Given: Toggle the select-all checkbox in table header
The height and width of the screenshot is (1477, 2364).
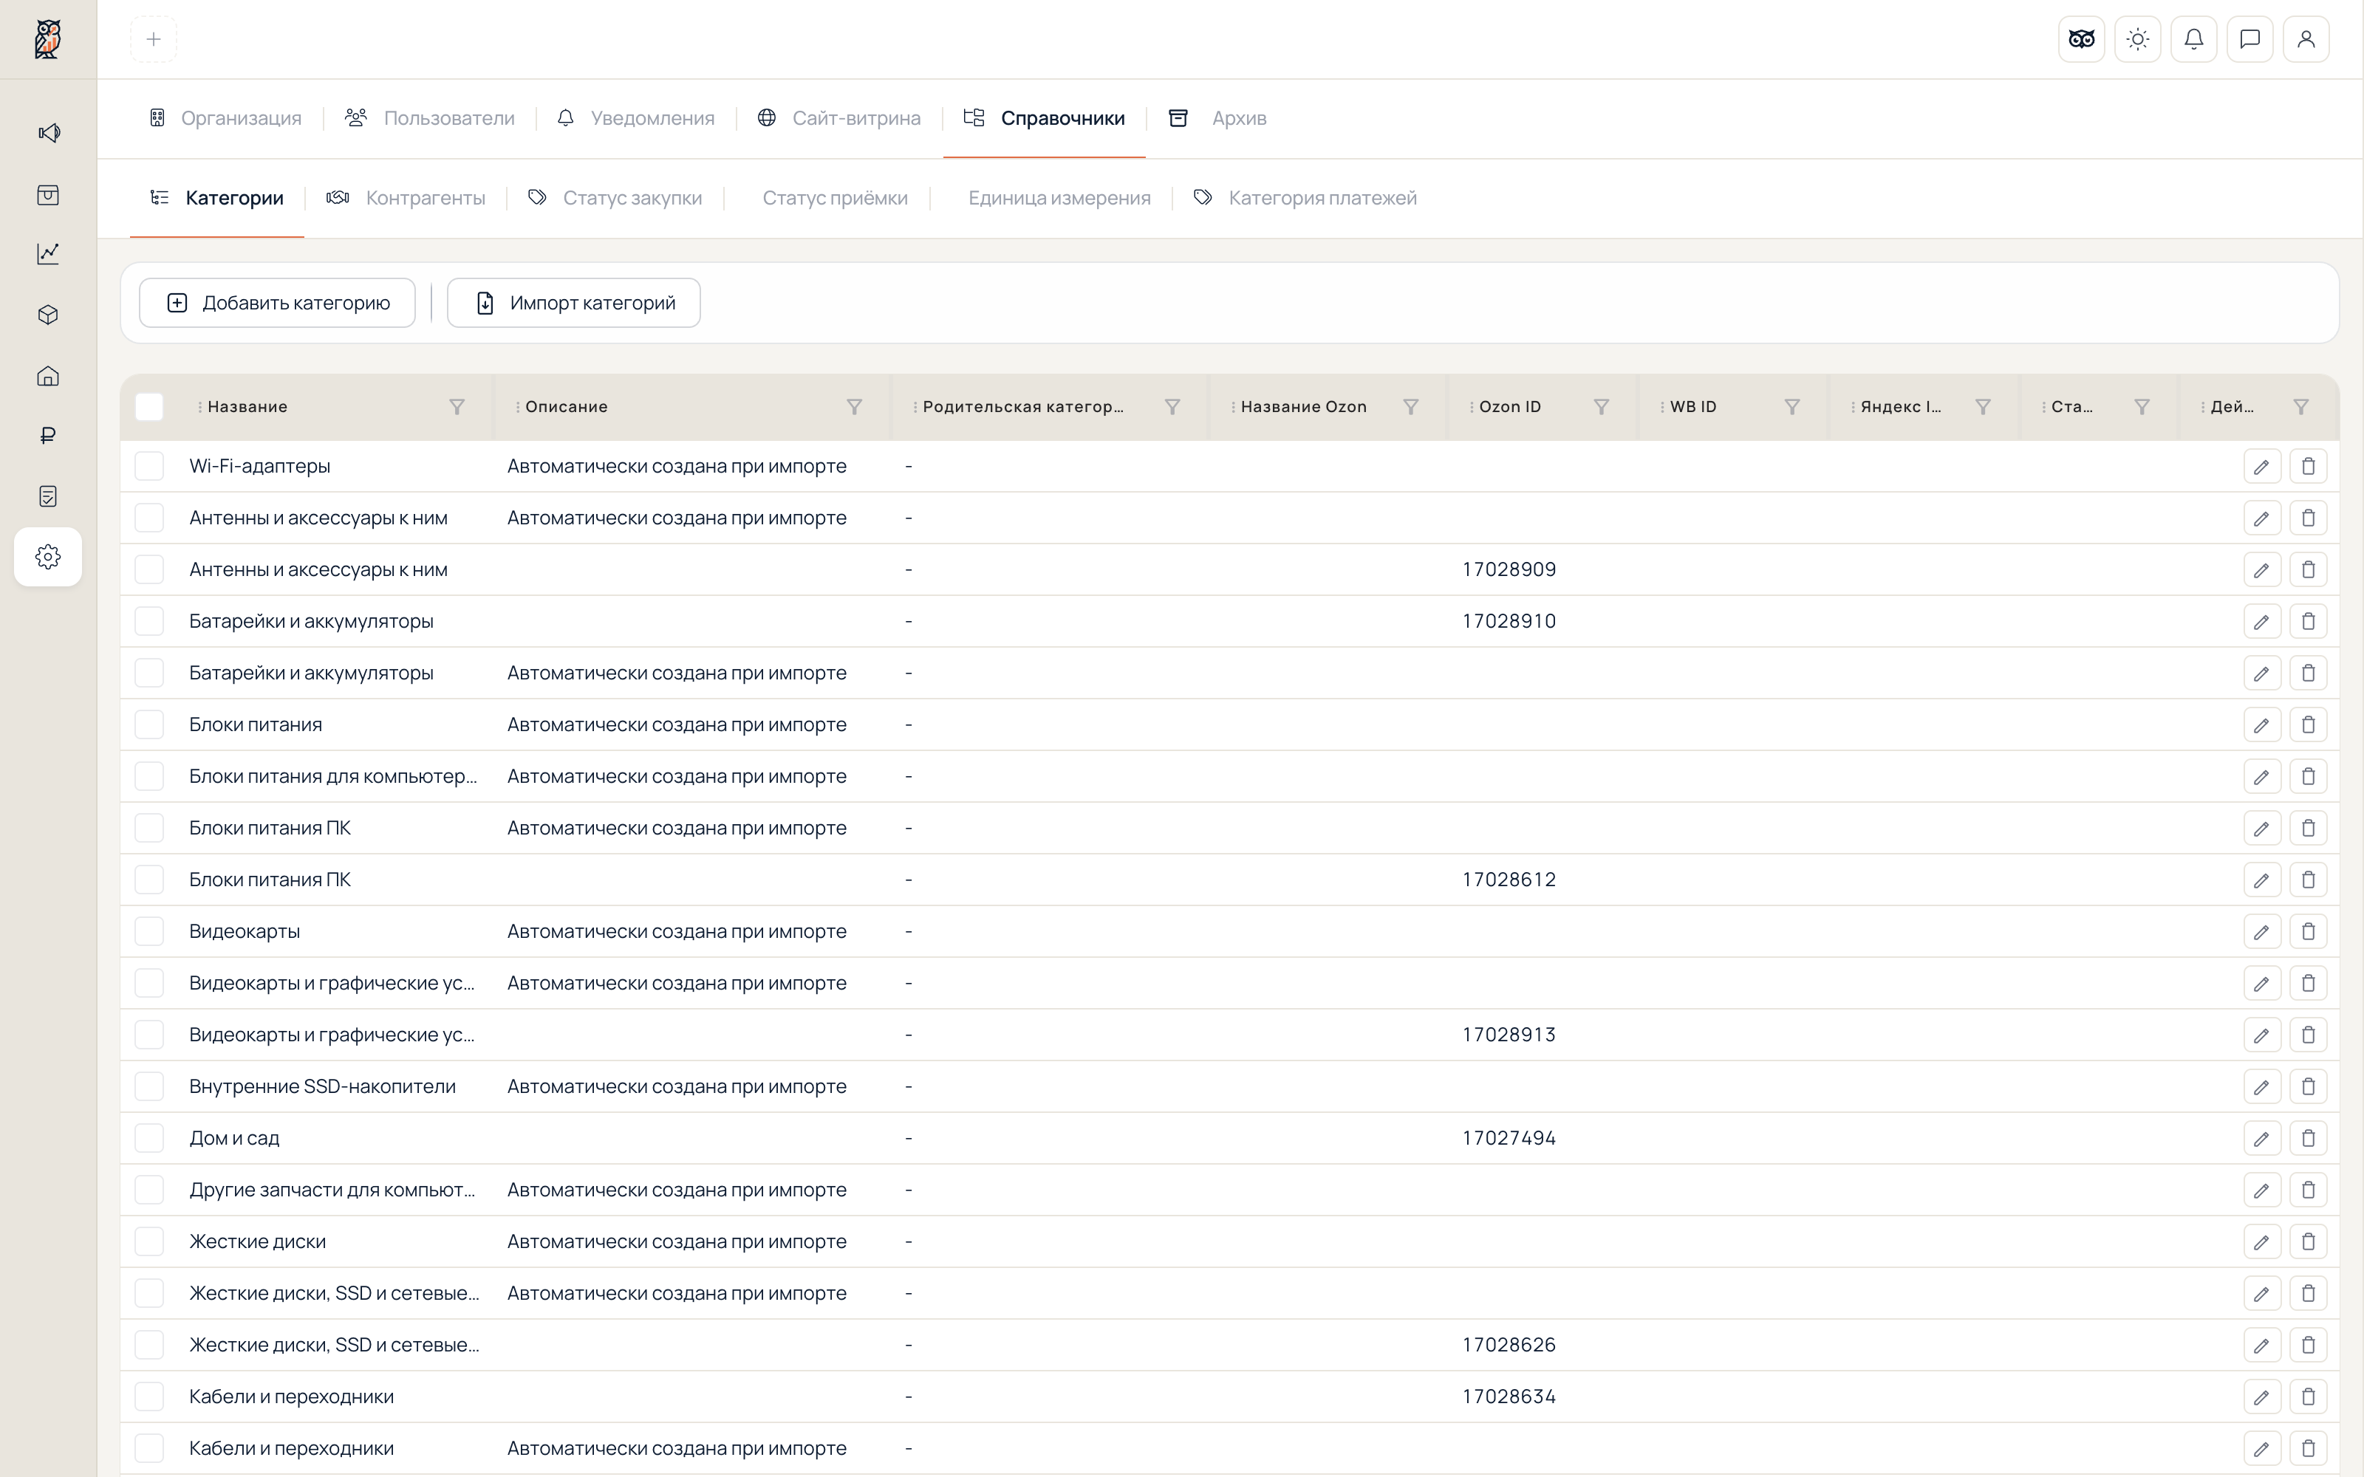Looking at the screenshot, I should tap(149, 406).
